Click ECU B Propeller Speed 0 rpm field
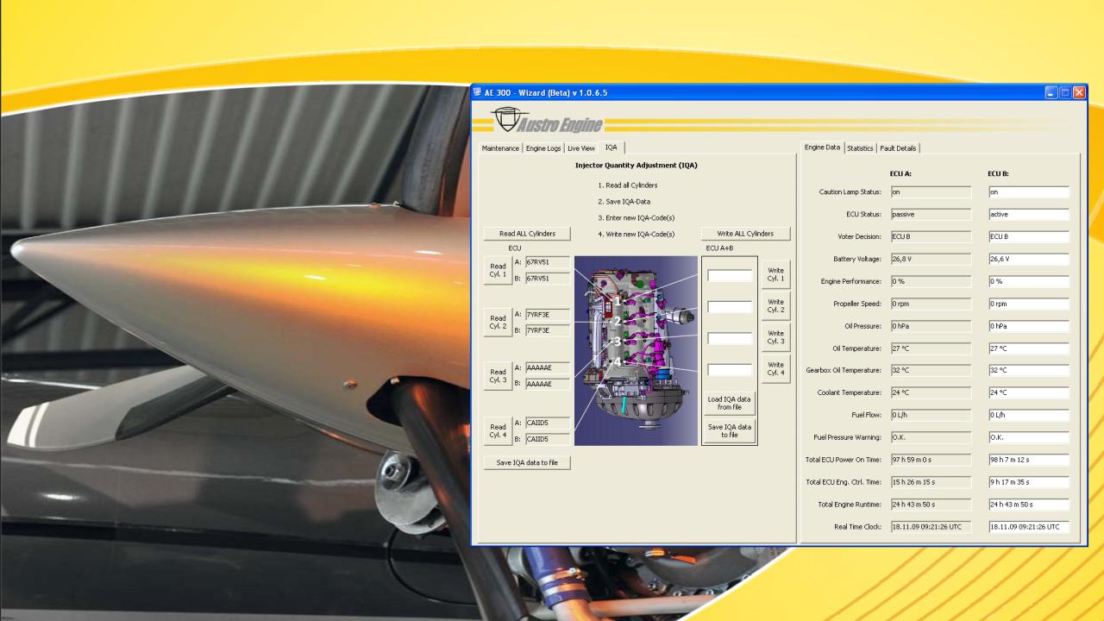 1029,304
